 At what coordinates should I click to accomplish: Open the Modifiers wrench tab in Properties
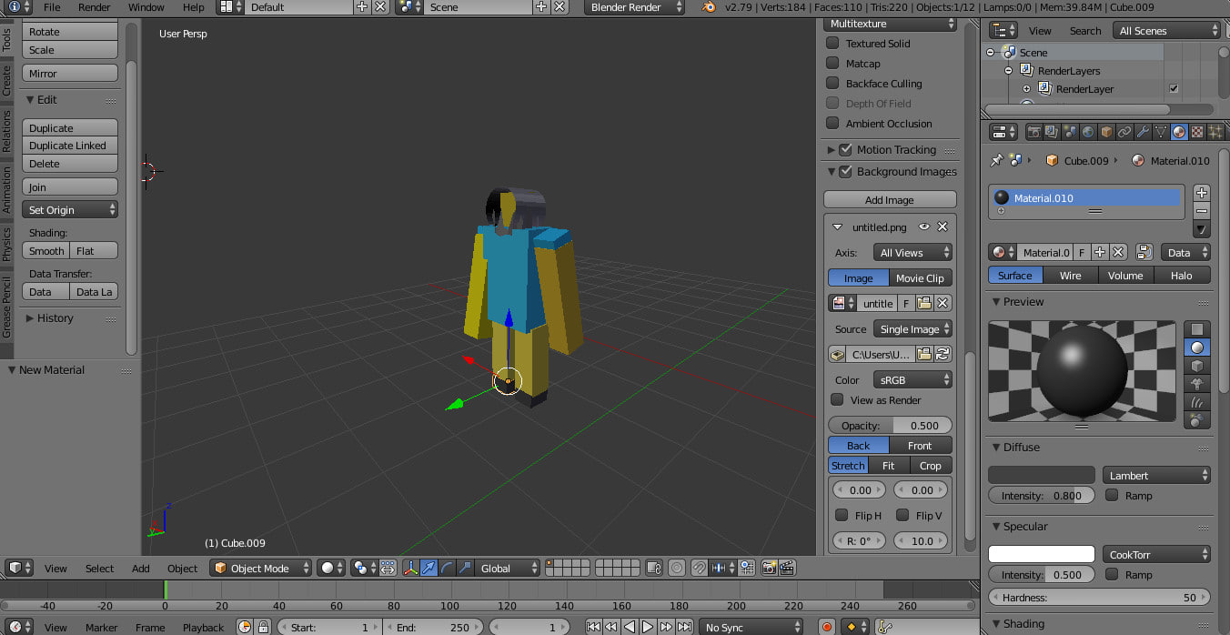click(1143, 132)
